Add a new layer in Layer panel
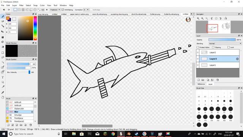This screenshot has height=137, width=243. tap(199, 80)
